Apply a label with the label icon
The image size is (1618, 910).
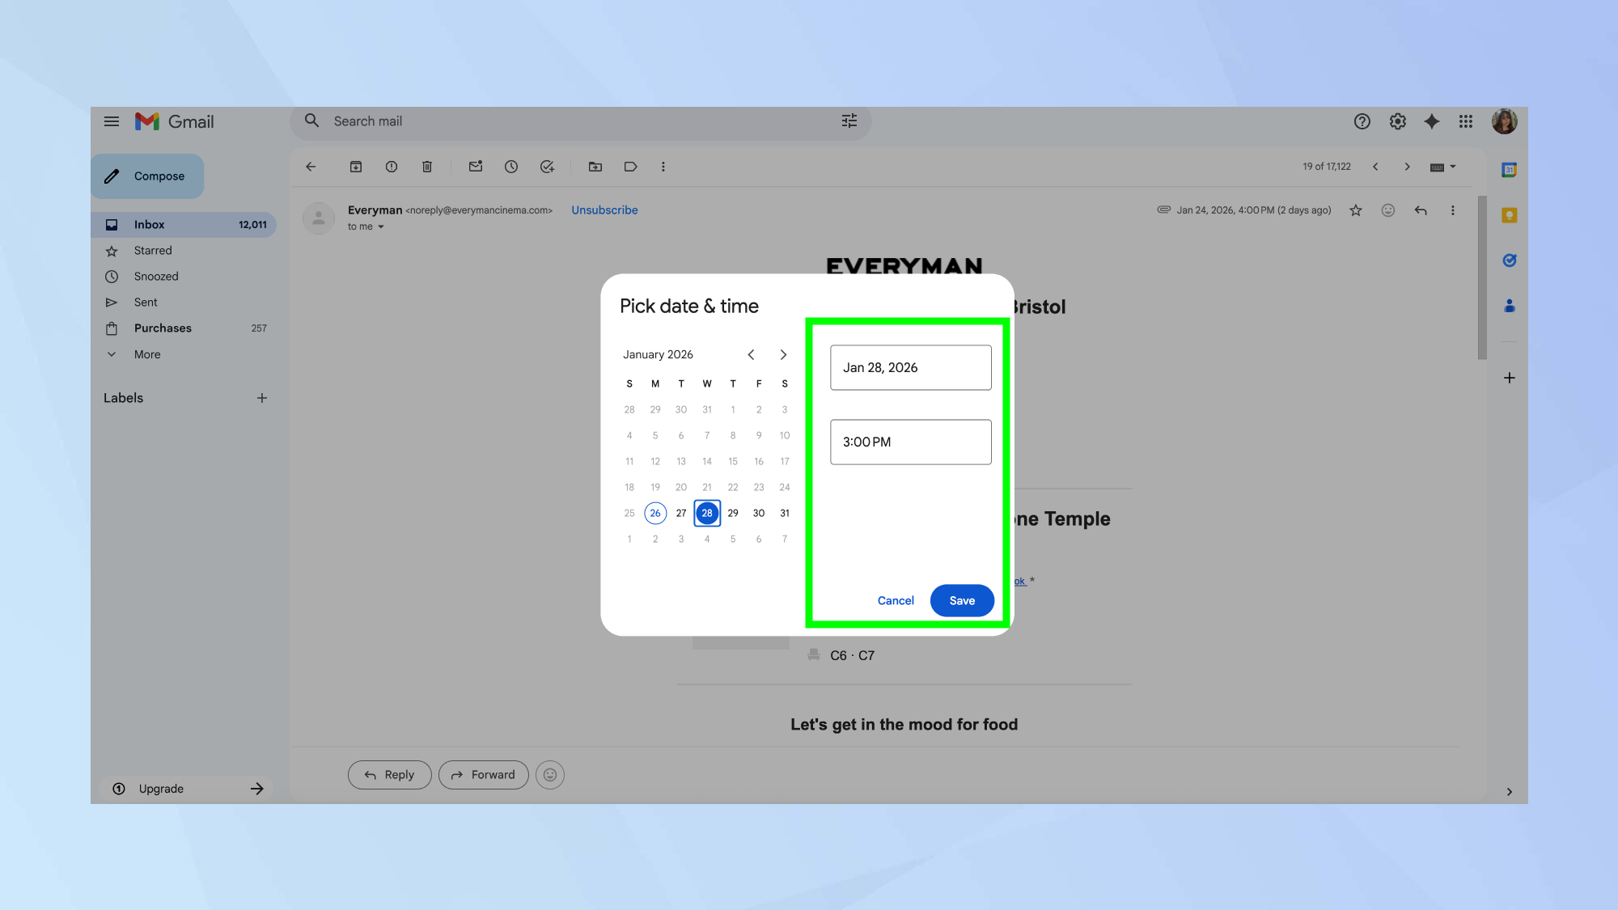click(x=630, y=167)
